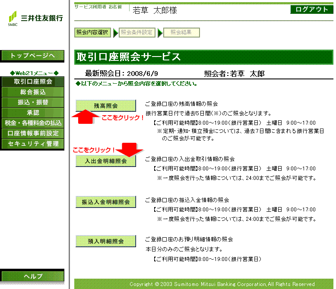
Task: Click the 残高照会 button
Action: click(x=106, y=106)
